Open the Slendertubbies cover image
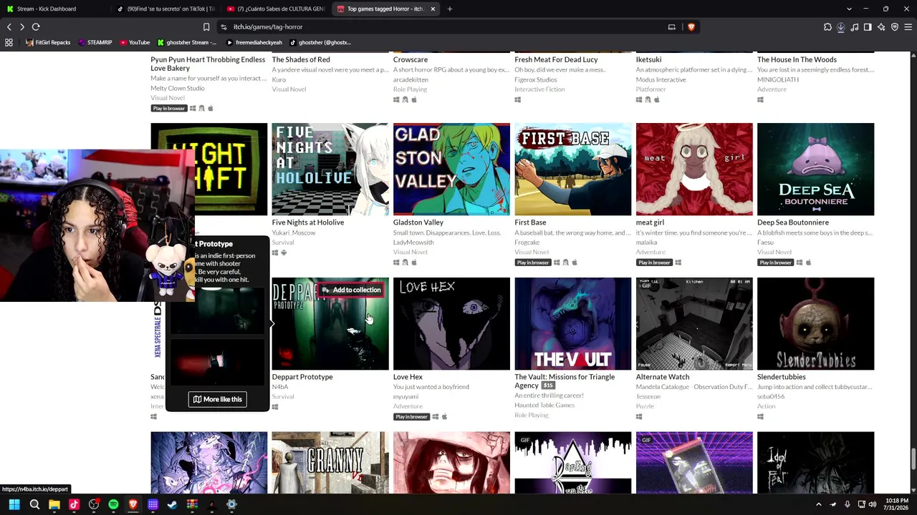This screenshot has width=917, height=515. 815,323
